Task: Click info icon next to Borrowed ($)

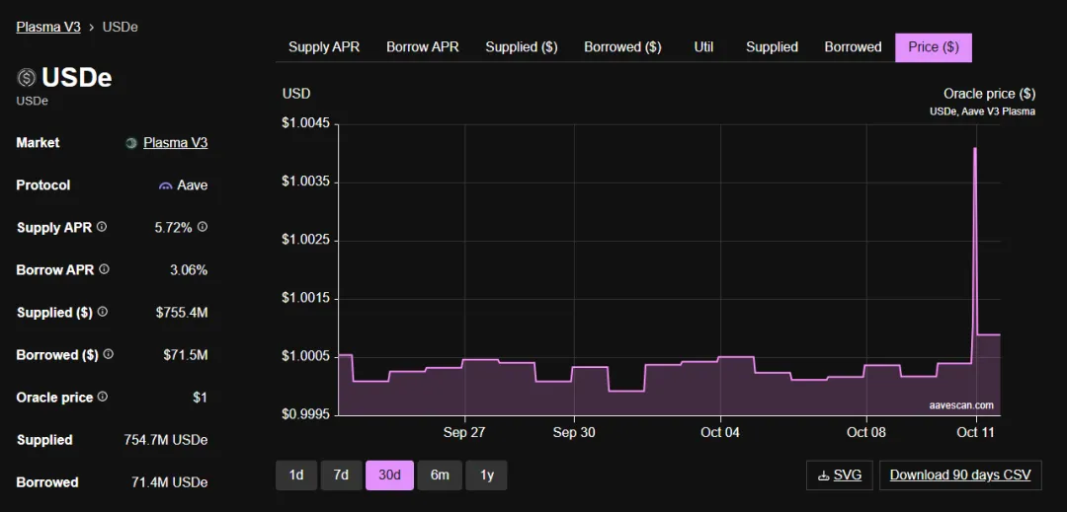Action: [x=109, y=354]
